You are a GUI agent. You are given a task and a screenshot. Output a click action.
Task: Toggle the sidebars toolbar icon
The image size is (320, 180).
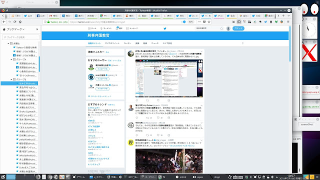(x=239, y=22)
